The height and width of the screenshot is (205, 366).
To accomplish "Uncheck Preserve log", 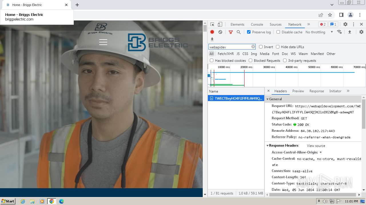I will click(249, 32).
